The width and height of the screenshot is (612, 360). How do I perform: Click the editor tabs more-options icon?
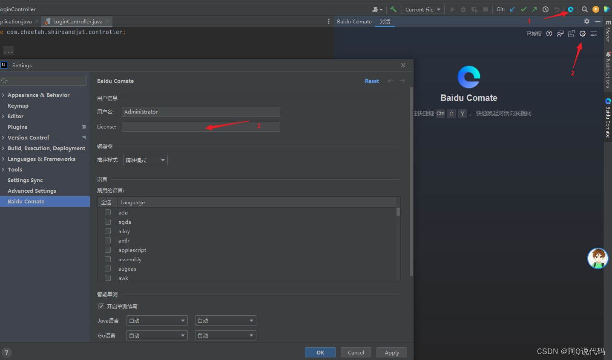pyautogui.click(x=328, y=21)
